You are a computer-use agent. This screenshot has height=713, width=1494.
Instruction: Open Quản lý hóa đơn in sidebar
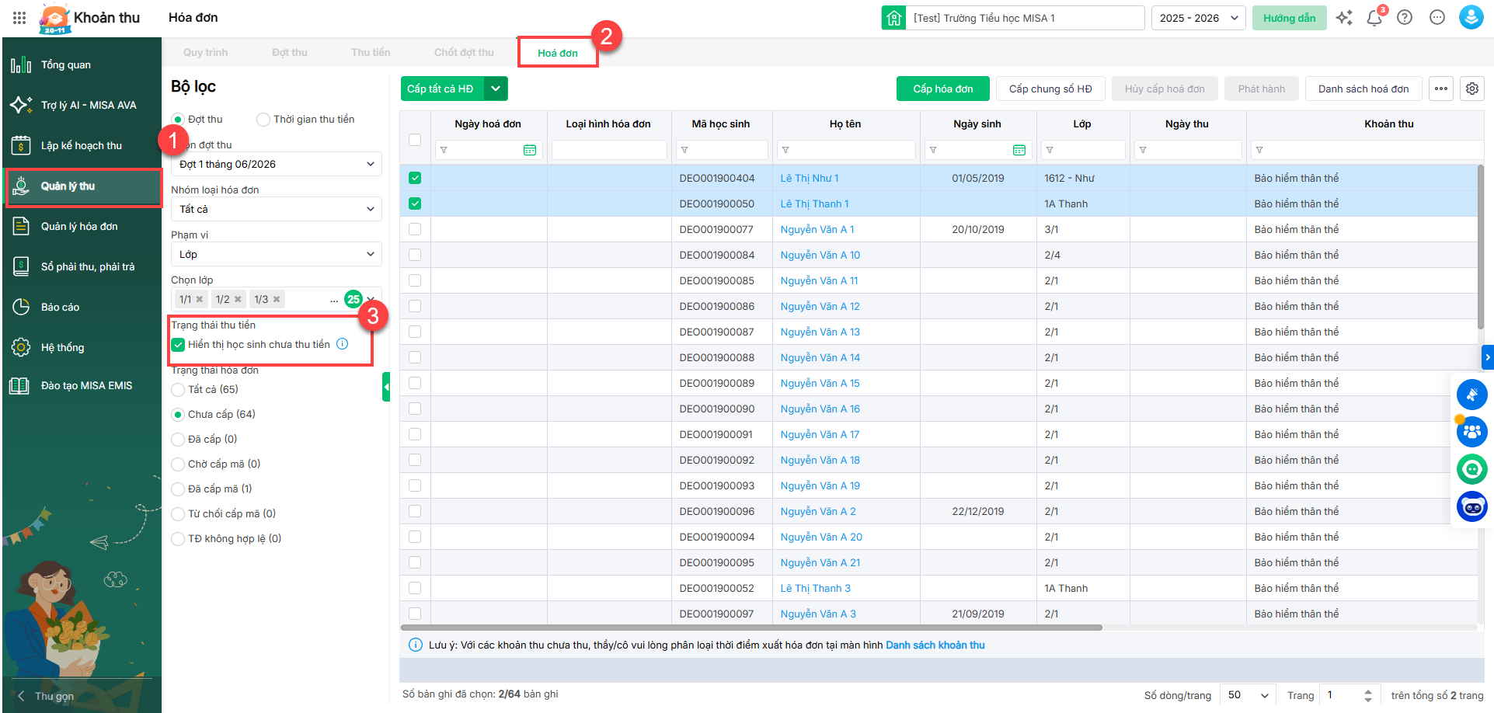[x=79, y=226]
